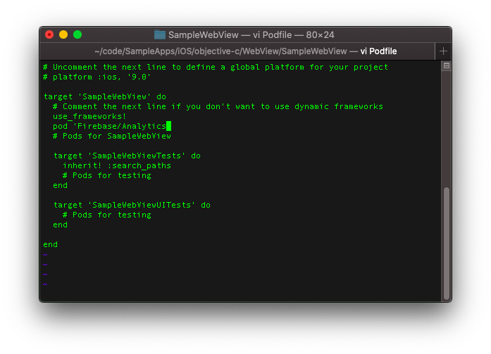Click 'inherit! :search_paths' line
Viewport: 491px width, 354px height.
coord(117,165)
